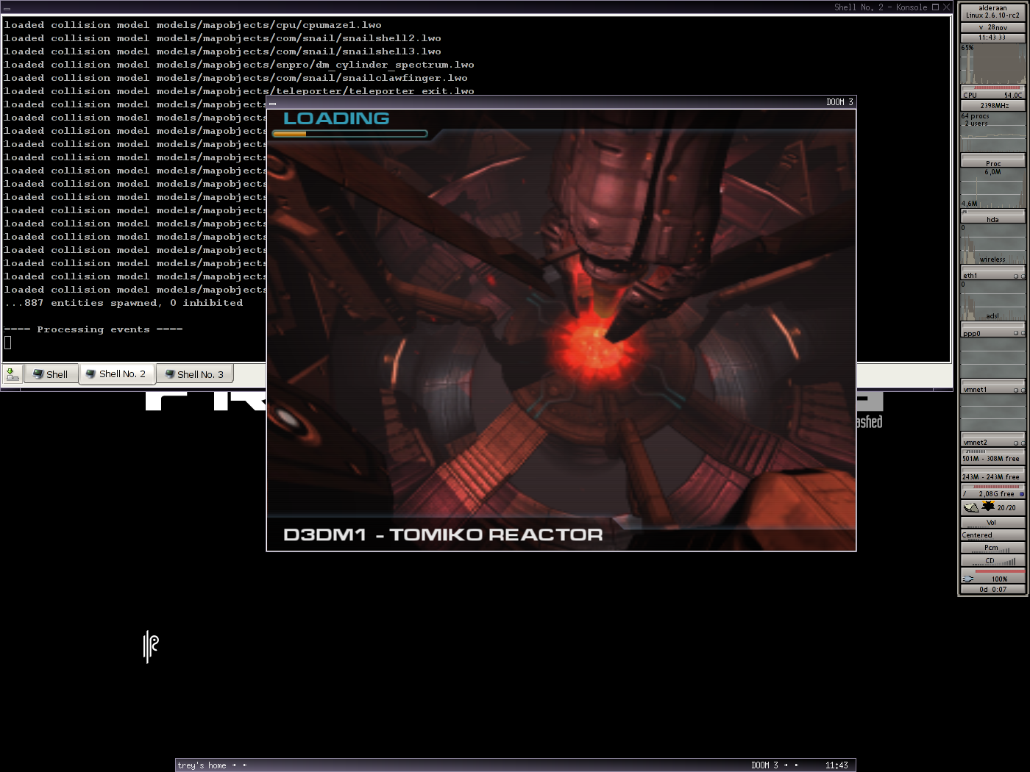This screenshot has width=1030, height=772.
Task: Click the mail envelope icon in gkrellm
Action: [x=971, y=507]
